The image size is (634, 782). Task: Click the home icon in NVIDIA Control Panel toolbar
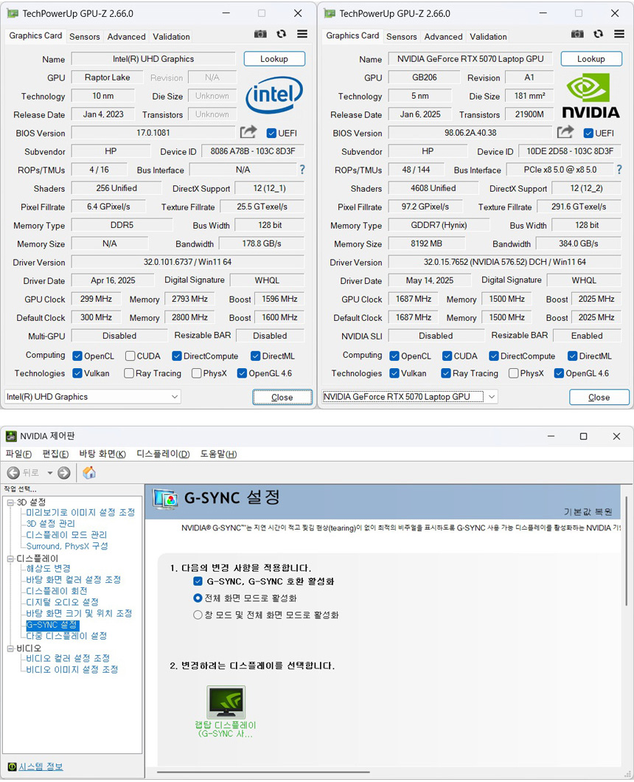pyautogui.click(x=89, y=473)
